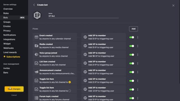This screenshot has height=101, width=180.
Task: Disable the Announcement created flow toggle
Action: pos(132,72)
